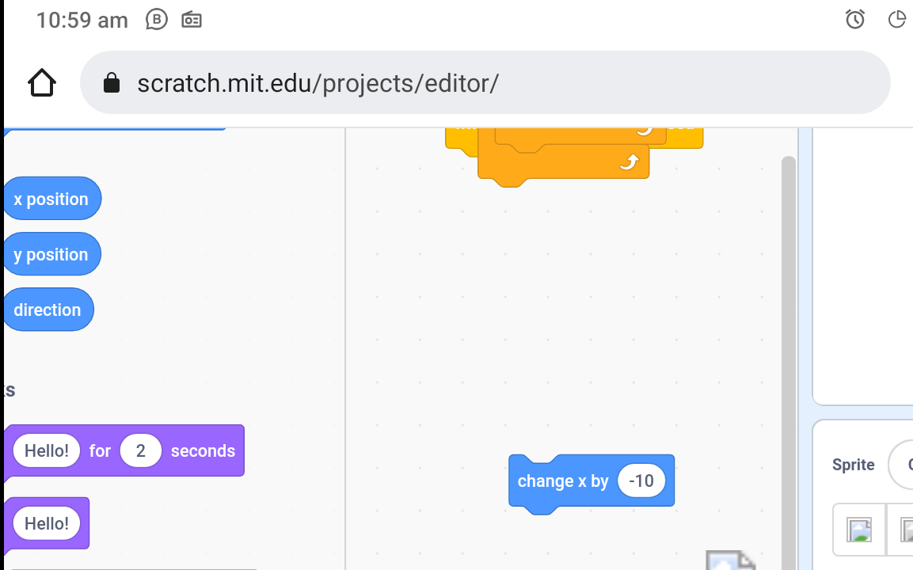The width and height of the screenshot is (913, 570).
Task: Click the direction reporter block
Action: coord(48,310)
